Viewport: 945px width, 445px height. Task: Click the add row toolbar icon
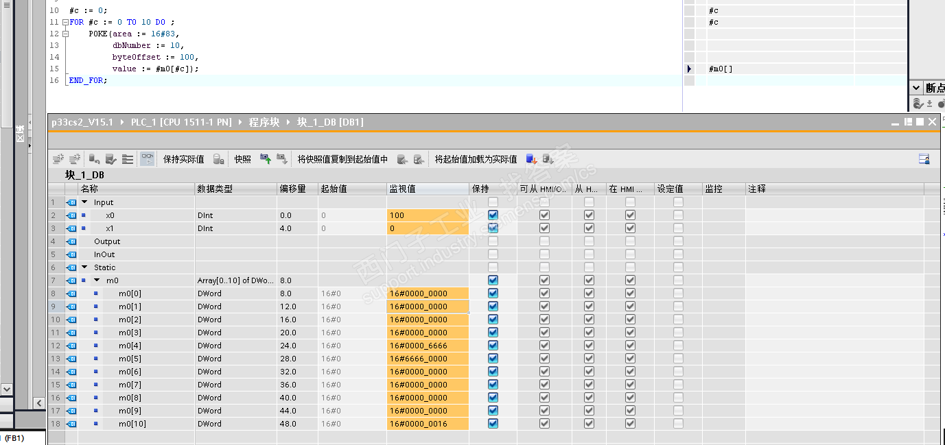pos(75,159)
